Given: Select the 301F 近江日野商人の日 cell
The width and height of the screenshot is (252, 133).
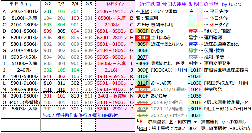Looking at the screenshot, I should pos(196,109).
